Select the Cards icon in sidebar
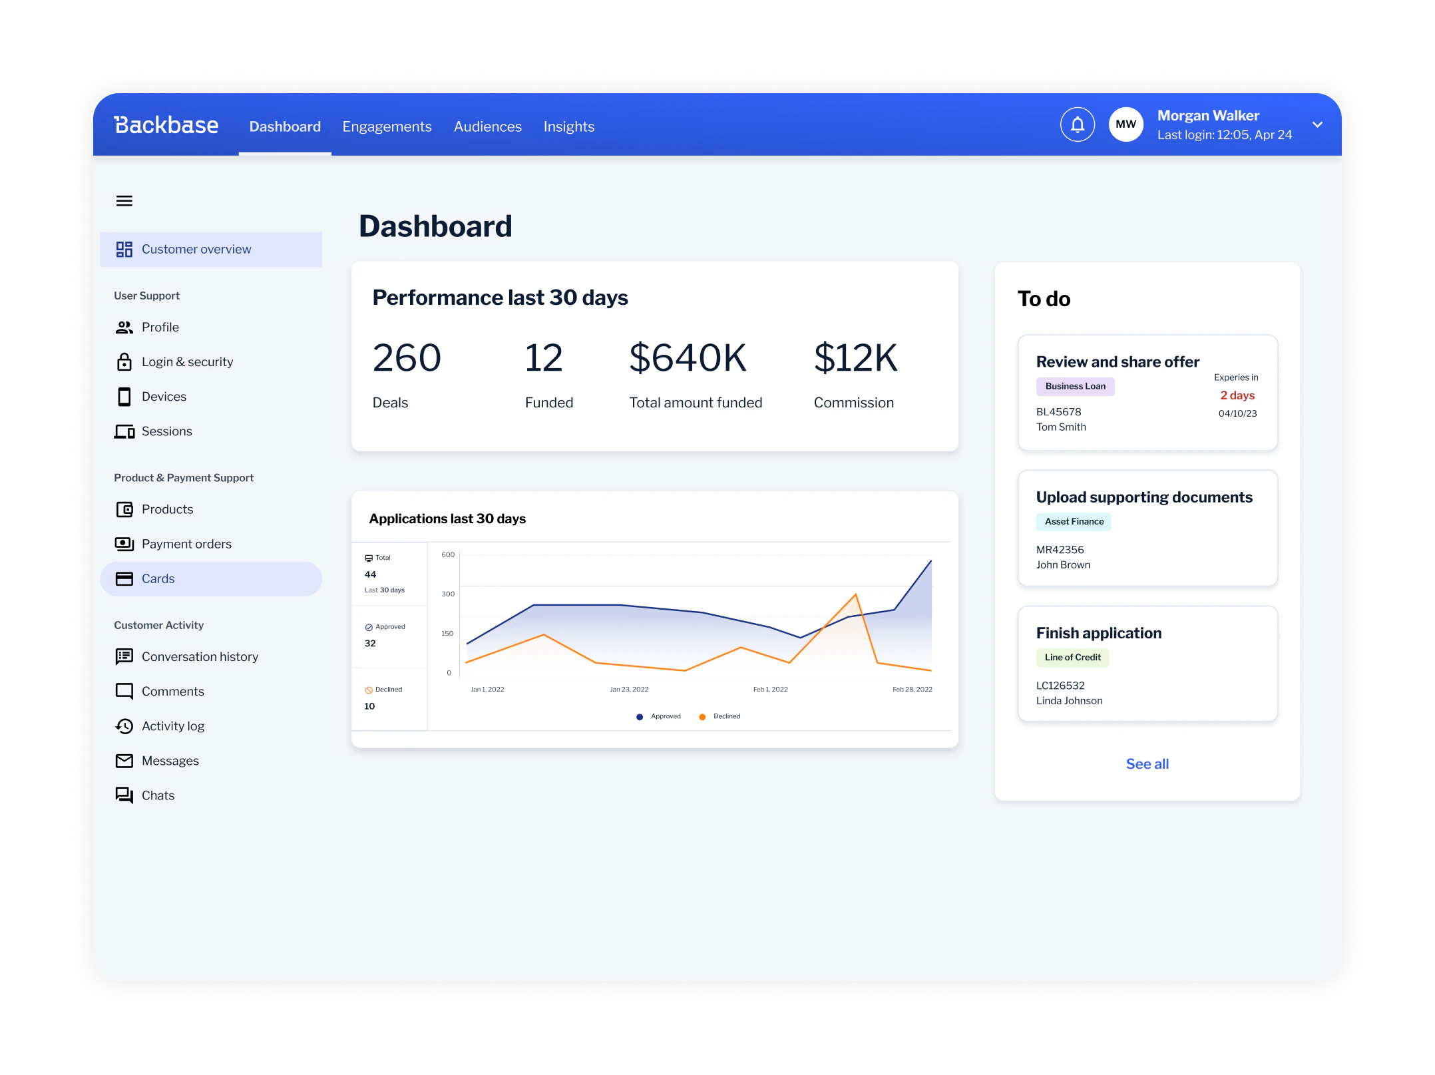The height and width of the screenshot is (1075, 1435). (x=124, y=578)
